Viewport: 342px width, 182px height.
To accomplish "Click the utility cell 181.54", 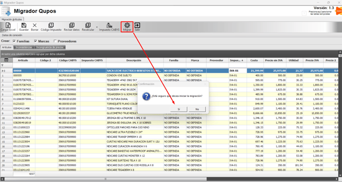I will (x=295, y=165).
